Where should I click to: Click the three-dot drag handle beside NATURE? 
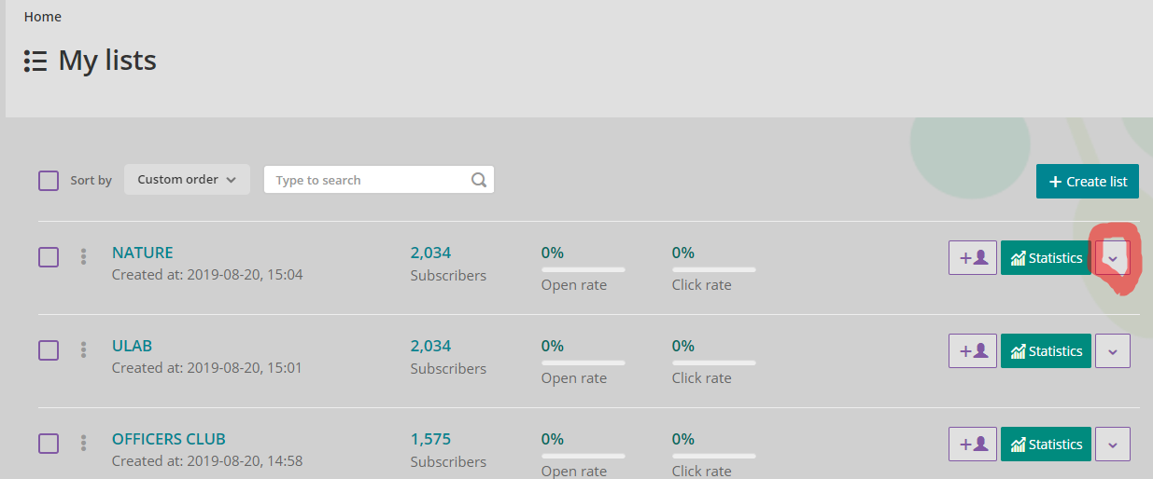click(83, 256)
